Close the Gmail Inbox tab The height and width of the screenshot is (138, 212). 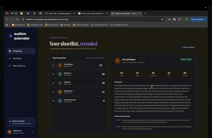(74, 13)
